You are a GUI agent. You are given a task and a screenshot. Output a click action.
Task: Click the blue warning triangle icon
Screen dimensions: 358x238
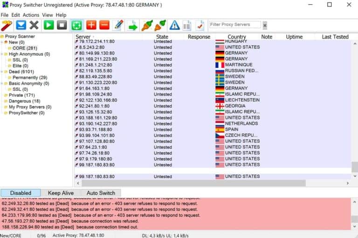coord(175,25)
